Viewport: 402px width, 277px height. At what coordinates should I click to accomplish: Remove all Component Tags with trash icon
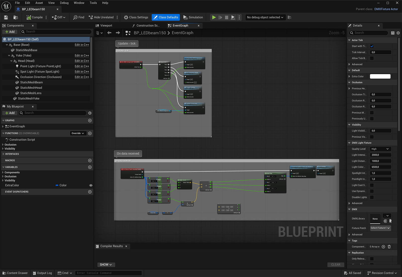click(389, 247)
